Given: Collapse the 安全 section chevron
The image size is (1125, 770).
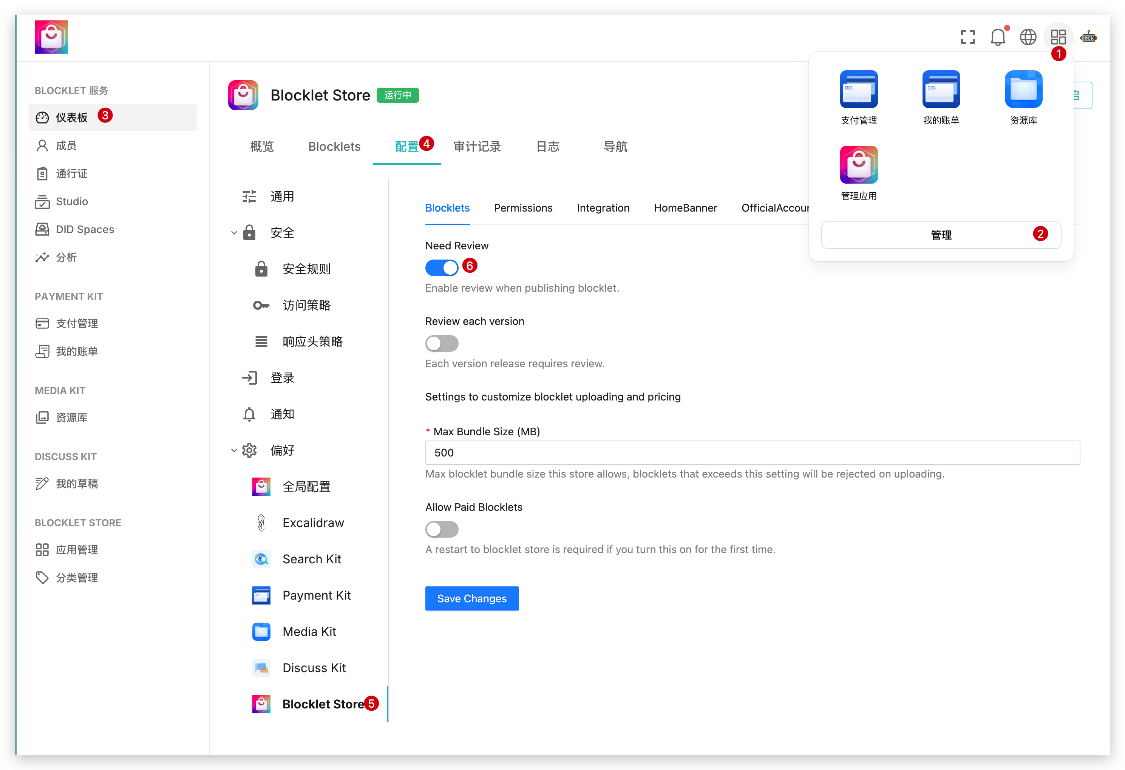Looking at the screenshot, I should click(234, 233).
